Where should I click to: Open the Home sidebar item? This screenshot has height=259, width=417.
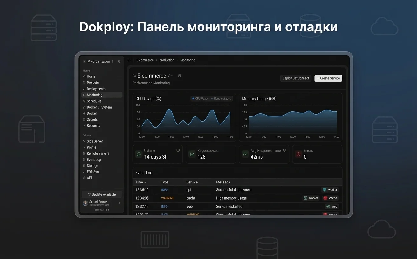tap(102, 76)
